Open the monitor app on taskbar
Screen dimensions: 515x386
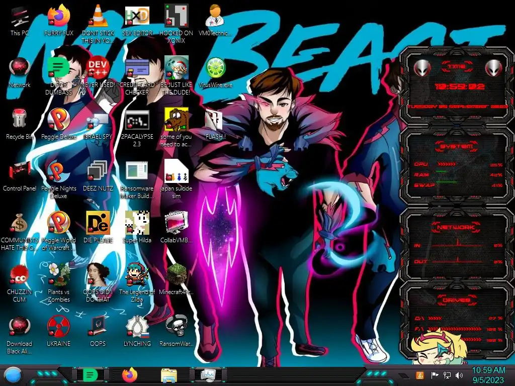click(208, 375)
